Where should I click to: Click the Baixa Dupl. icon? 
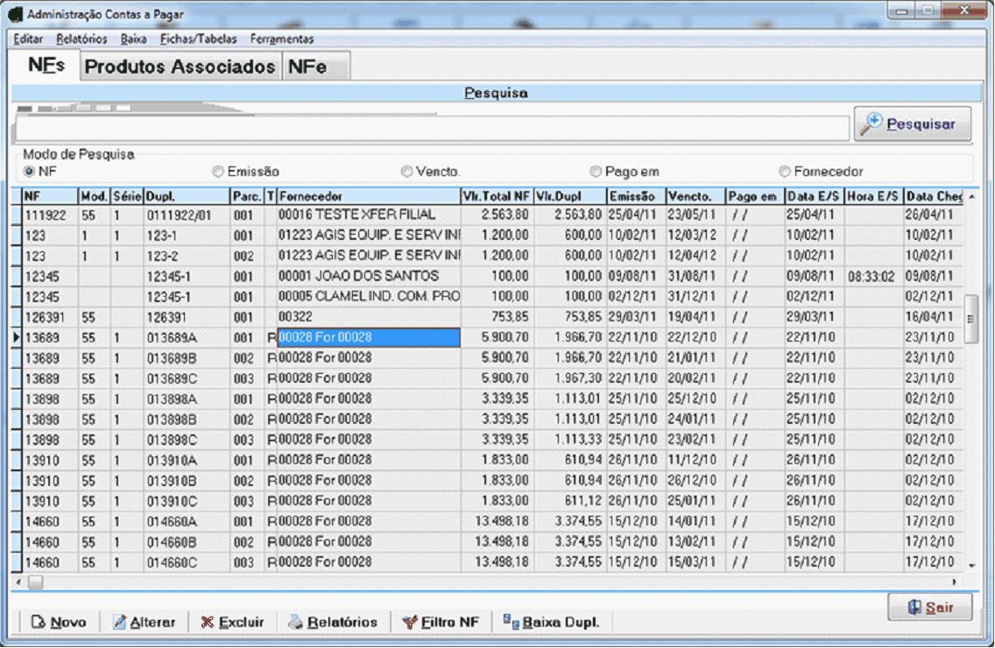pyautogui.click(x=511, y=621)
